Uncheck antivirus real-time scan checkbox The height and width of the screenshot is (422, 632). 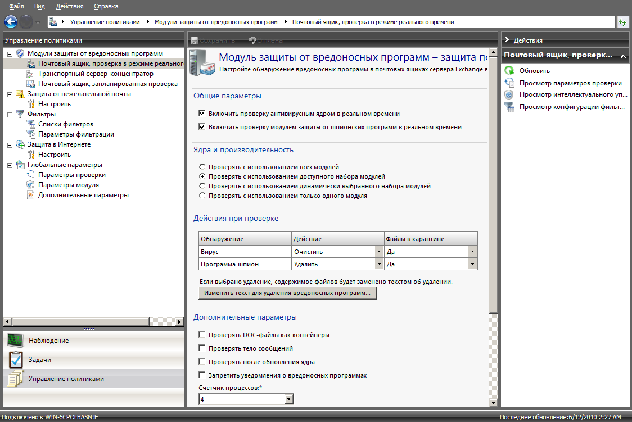[202, 114]
